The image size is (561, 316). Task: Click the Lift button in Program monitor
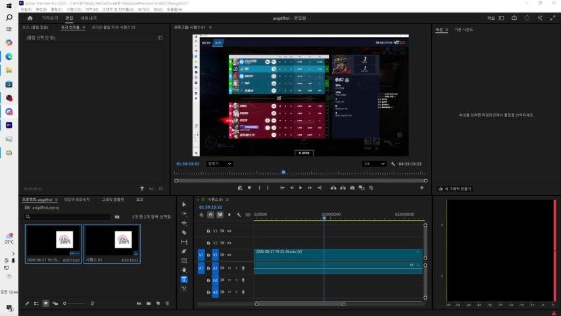click(x=333, y=188)
